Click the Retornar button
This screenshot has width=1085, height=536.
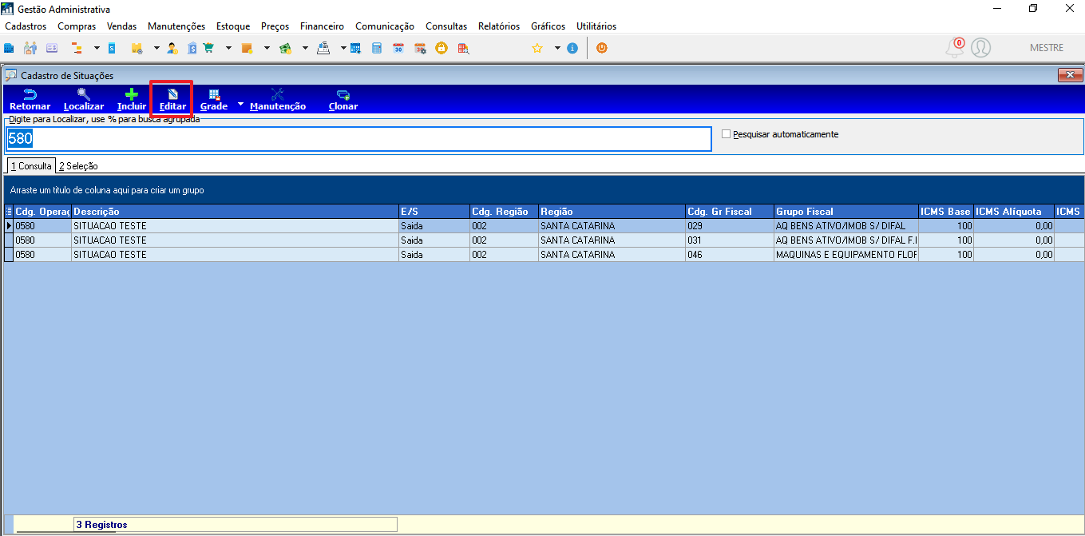pos(30,100)
